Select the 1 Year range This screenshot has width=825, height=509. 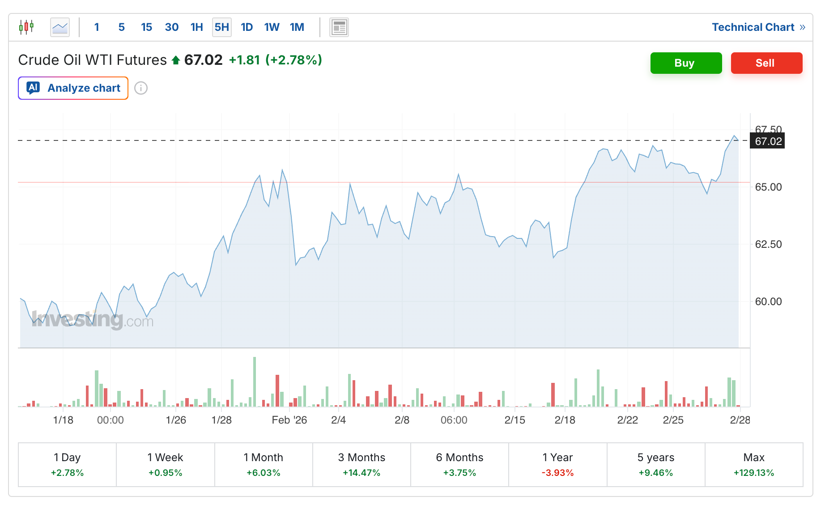(x=558, y=465)
